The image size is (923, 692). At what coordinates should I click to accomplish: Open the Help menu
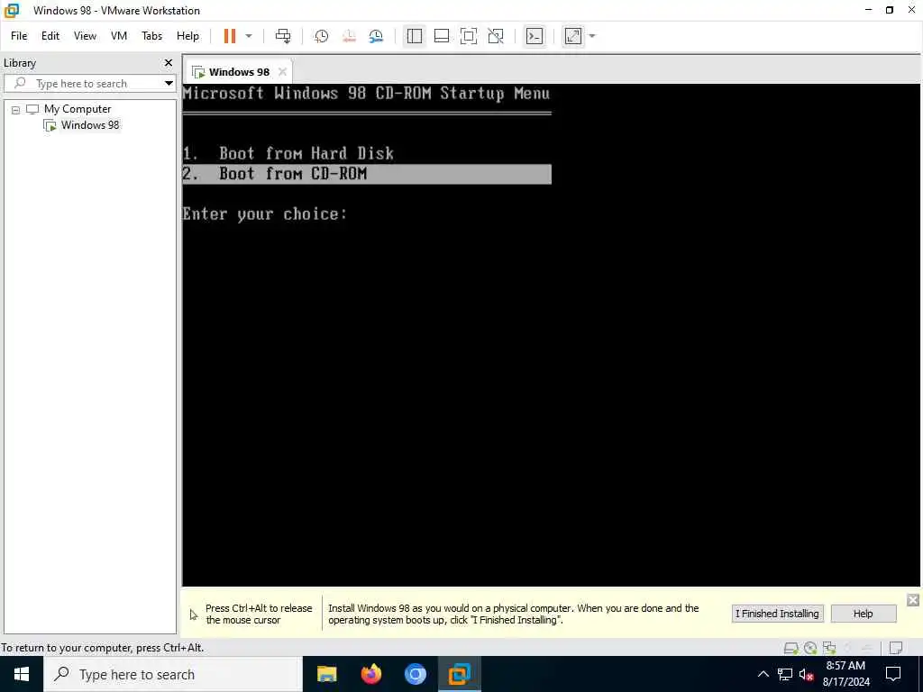pos(187,36)
